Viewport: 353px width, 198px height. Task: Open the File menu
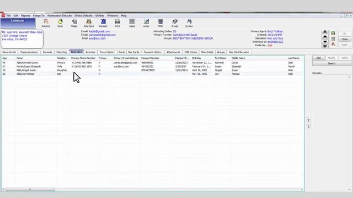pyautogui.click(x=9, y=15)
